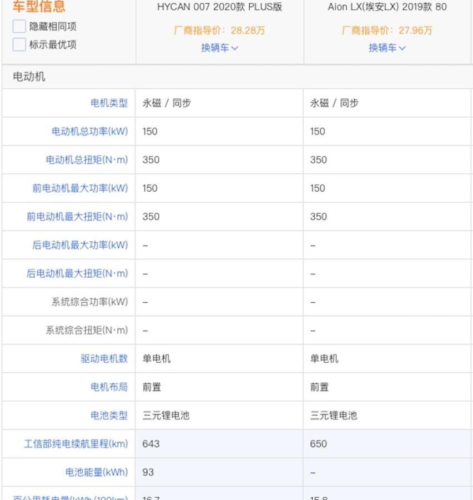Open 换辆车 dropdown under Aion LX
Image resolution: width=473 pixels, height=500 pixels.
(388, 48)
